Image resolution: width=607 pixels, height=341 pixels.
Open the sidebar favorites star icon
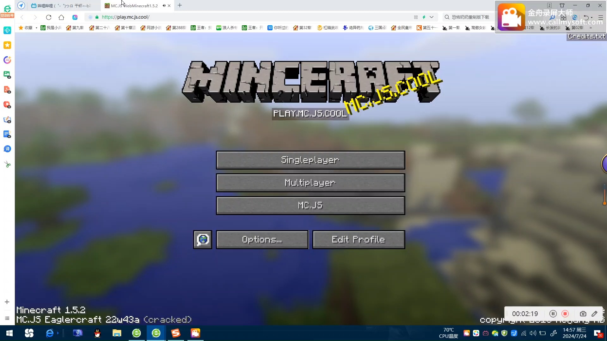click(x=7, y=45)
